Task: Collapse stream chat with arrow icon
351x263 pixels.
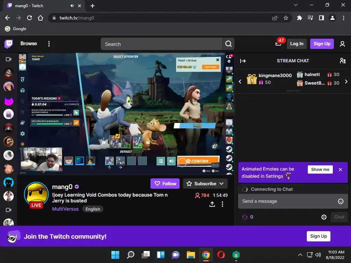Action: pyautogui.click(x=243, y=61)
